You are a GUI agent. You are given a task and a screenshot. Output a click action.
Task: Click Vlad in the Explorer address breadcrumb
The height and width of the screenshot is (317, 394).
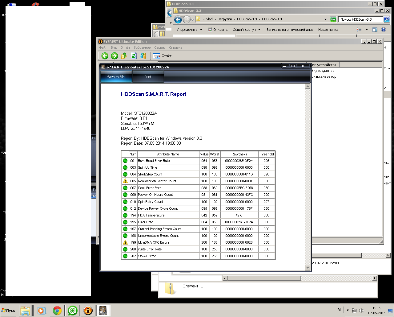209,19
